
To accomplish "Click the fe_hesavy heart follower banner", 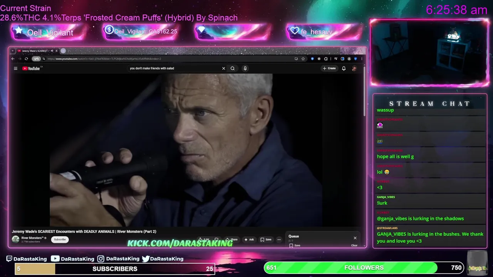I will coord(324,32).
